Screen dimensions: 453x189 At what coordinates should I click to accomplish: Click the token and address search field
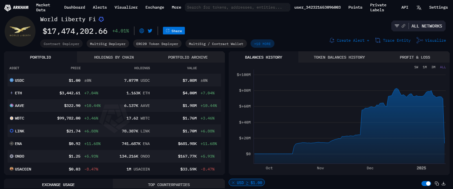pyautogui.click(x=237, y=7)
